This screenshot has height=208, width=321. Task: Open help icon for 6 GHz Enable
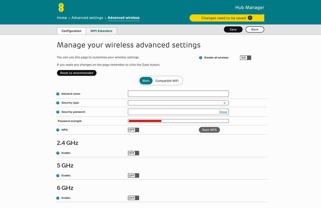tap(58, 198)
